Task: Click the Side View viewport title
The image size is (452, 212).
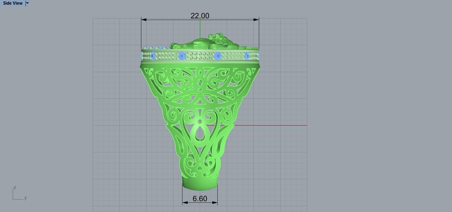Action: [13, 3]
